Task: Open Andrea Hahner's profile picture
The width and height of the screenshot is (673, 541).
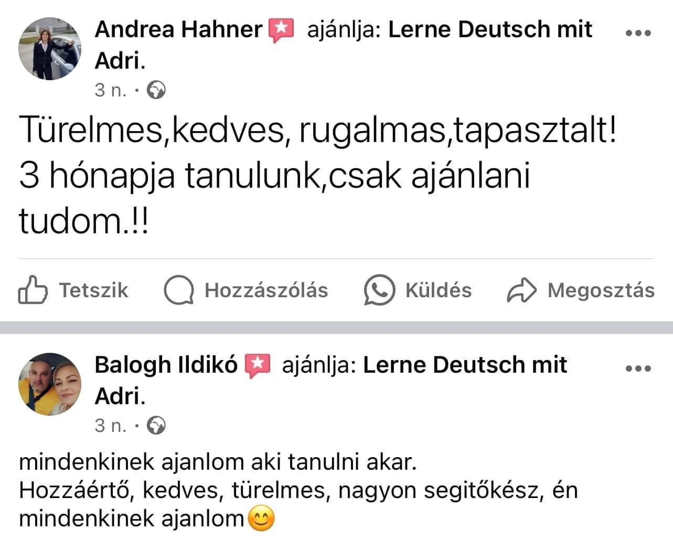Action: click(50, 49)
